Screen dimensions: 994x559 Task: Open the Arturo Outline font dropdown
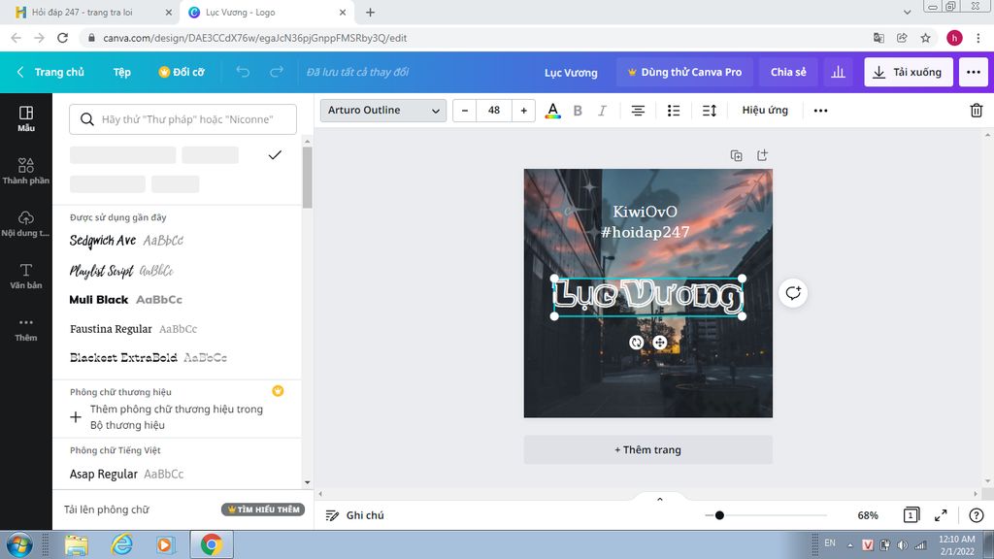pos(382,111)
